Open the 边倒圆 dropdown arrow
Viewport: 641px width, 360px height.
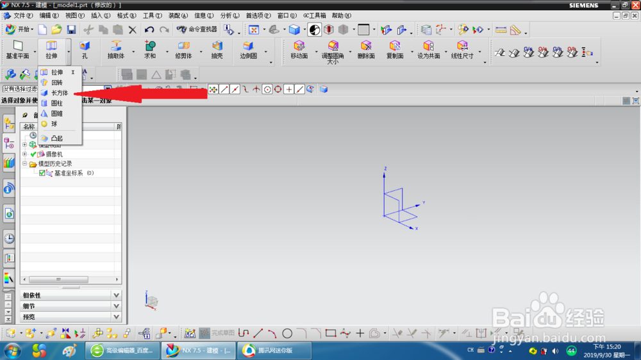pyautogui.click(x=265, y=51)
